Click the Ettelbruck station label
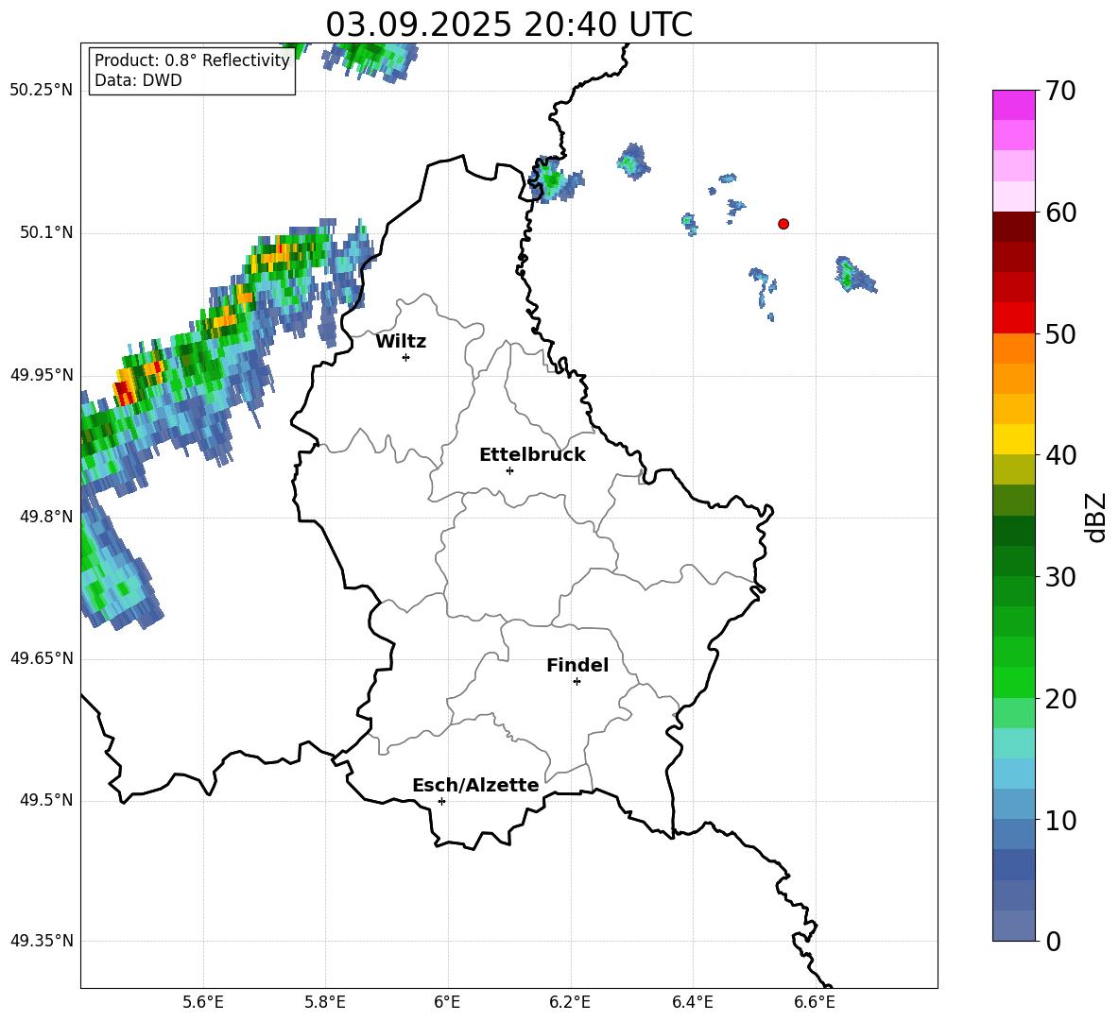1119x1021 pixels. pos(532,455)
